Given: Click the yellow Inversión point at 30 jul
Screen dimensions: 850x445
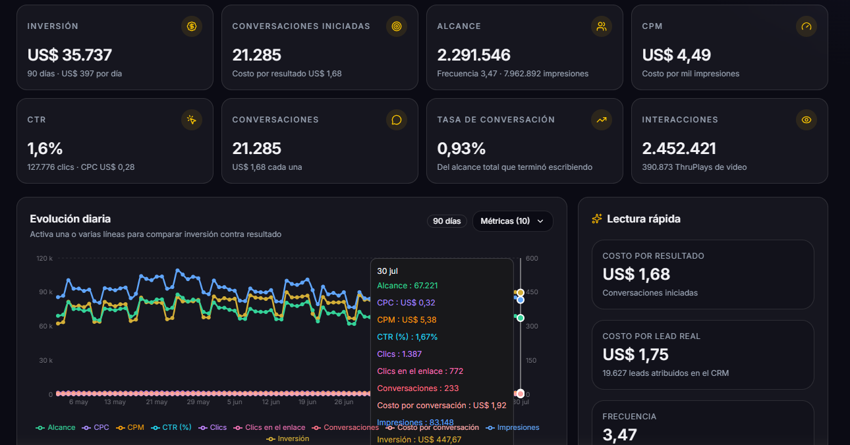Looking at the screenshot, I should (x=520, y=292).
